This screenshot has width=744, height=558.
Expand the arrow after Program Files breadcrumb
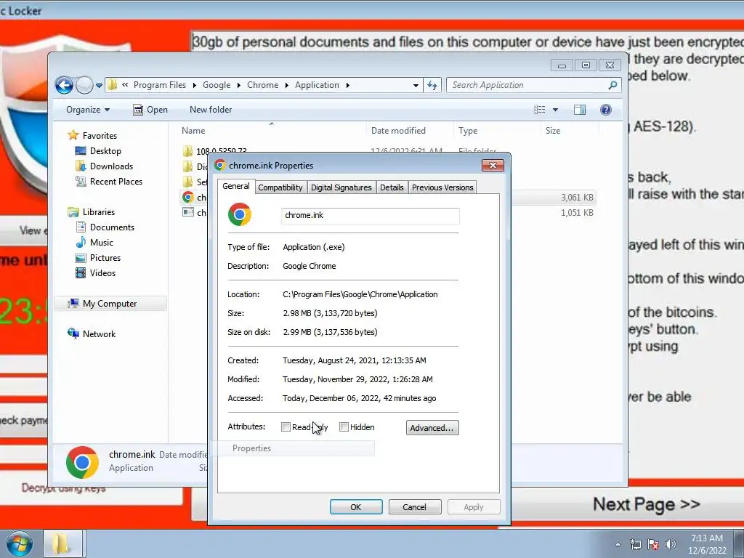tap(195, 86)
